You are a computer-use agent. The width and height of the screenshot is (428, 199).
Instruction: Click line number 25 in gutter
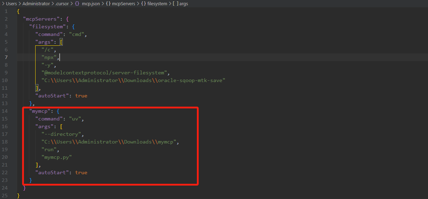click(x=5, y=196)
